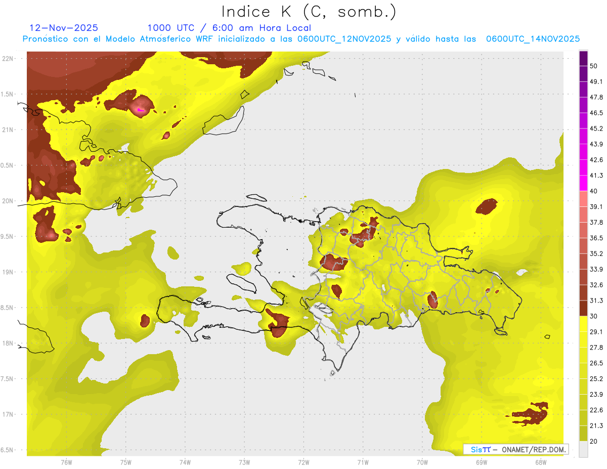Click the colorbar value "21.3"
The width and height of the screenshot is (607, 469).
click(596, 425)
